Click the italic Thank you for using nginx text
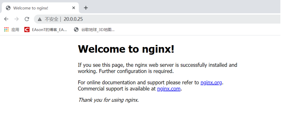Image resolution: width=285 pixels, height=121 pixels. (x=108, y=100)
